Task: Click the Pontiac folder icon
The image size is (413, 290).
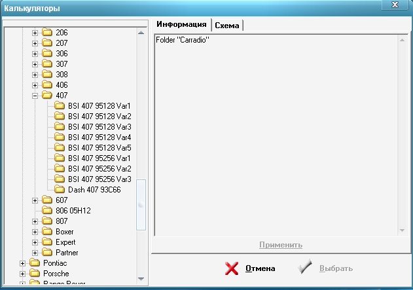Action: coord(35,263)
